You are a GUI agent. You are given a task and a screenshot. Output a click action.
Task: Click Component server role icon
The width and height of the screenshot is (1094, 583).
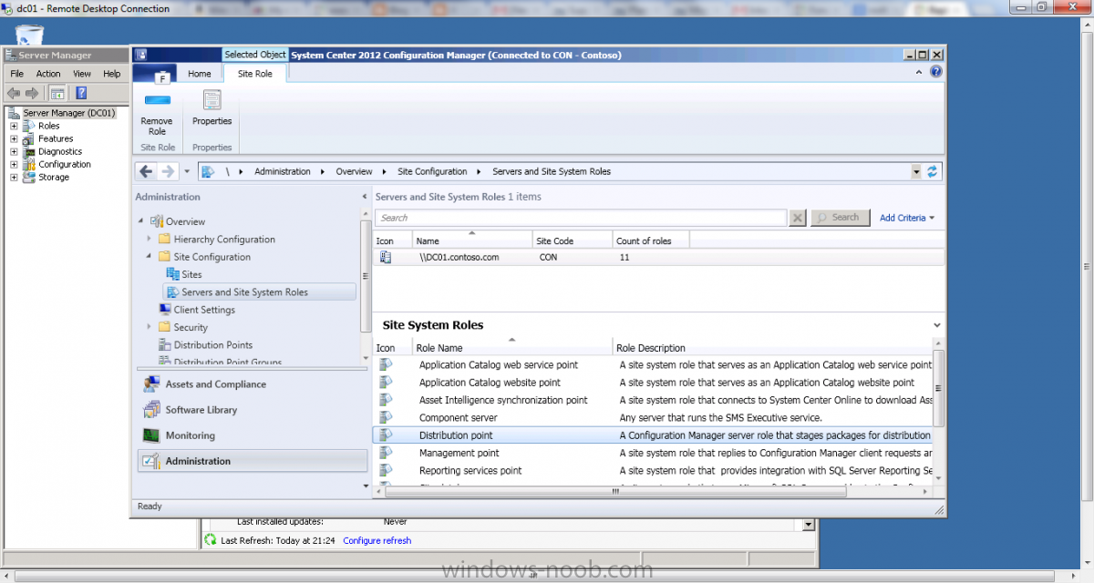[x=386, y=417]
